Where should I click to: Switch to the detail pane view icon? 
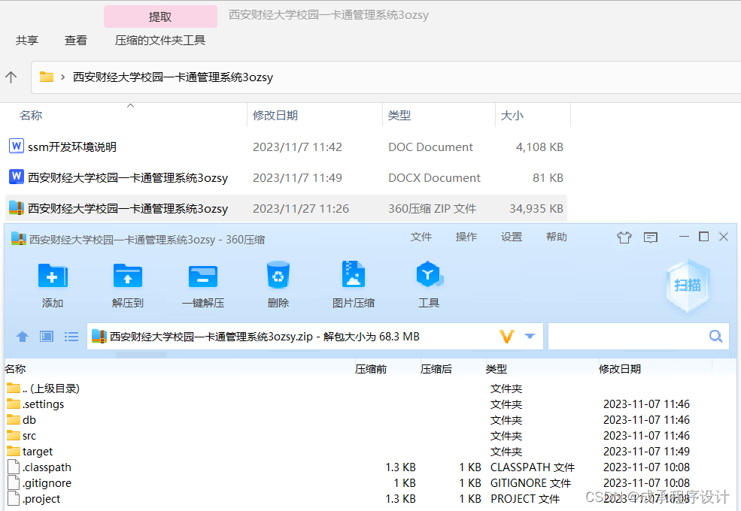click(46, 336)
